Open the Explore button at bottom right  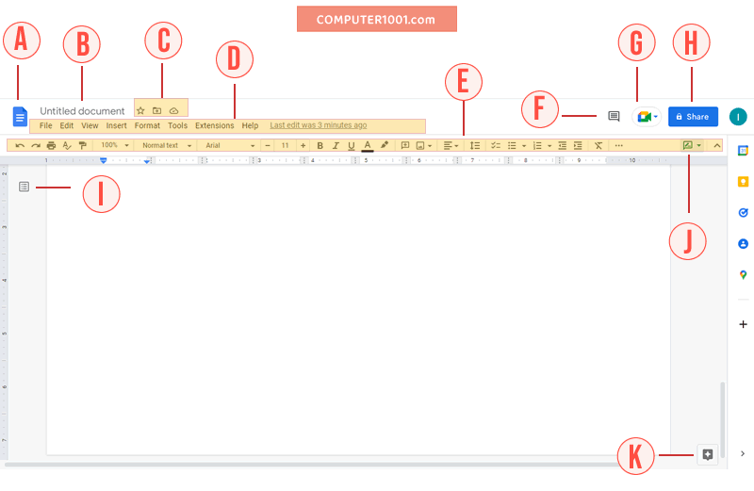(x=708, y=455)
